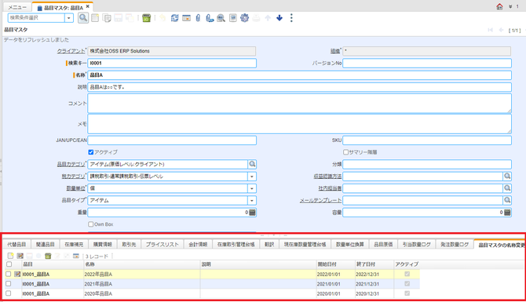This screenshot has height=302, width=526.
Task: Click the 数量単位 label link
Action: 75,188
